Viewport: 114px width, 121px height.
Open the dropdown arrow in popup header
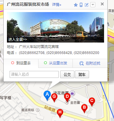click(x=93, y=5)
